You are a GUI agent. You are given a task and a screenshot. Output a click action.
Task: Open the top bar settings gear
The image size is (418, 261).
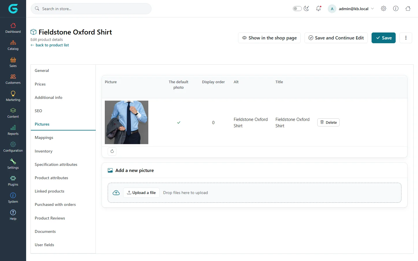coord(383,9)
